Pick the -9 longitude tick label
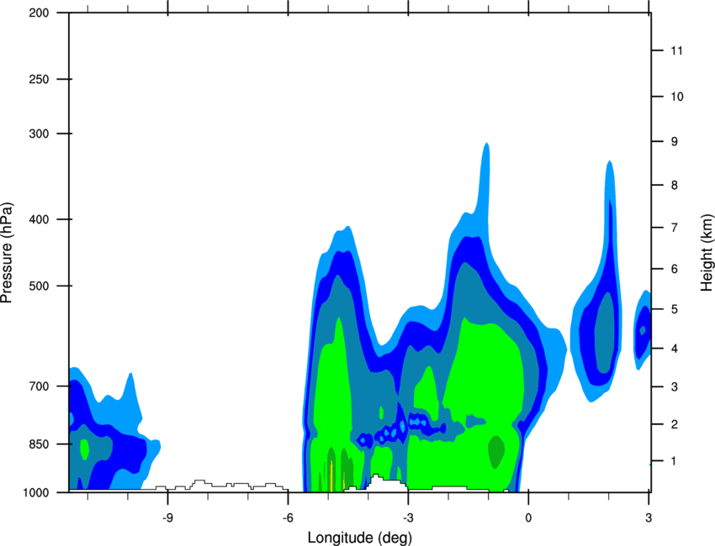This screenshot has height=546, width=715. (167, 518)
